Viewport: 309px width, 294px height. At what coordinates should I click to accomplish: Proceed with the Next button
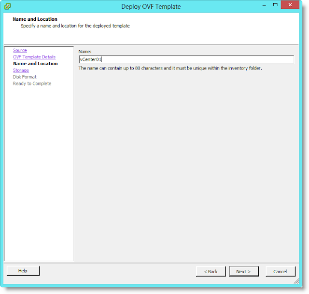[244, 271]
